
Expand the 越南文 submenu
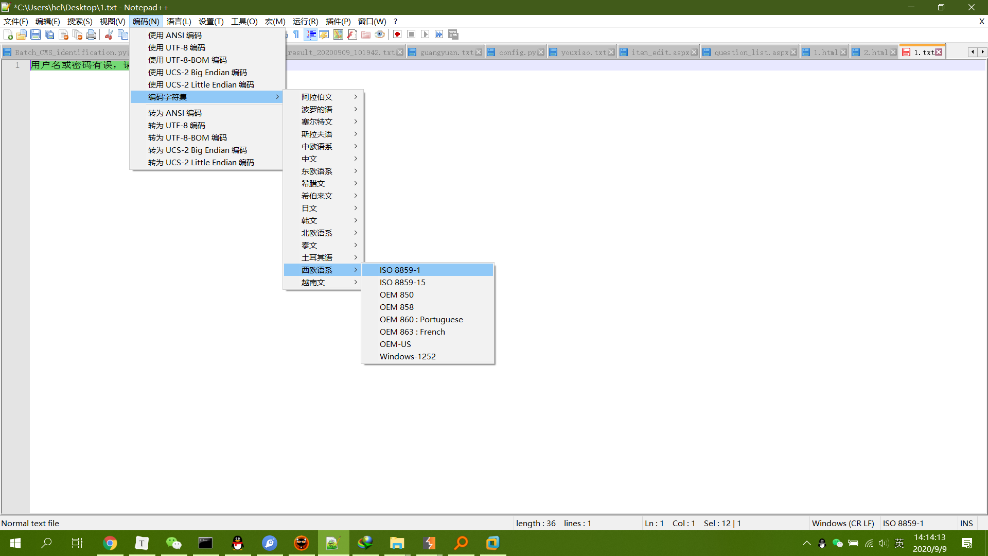[x=323, y=282]
